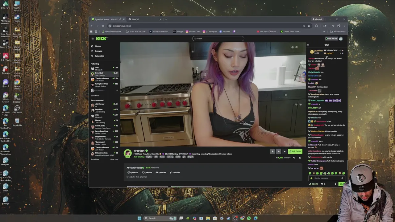395x222 pixels.
Task: Open 12amcupid recommended channel
Action: pos(104,143)
